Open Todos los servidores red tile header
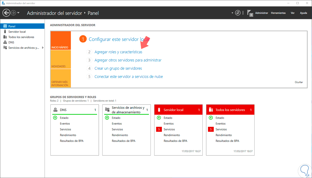The width and height of the screenshot is (312, 178). pos(230,110)
